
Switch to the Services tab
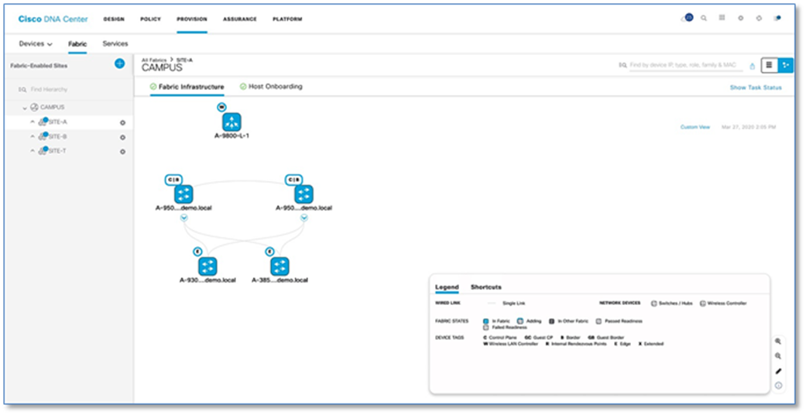[x=115, y=43]
